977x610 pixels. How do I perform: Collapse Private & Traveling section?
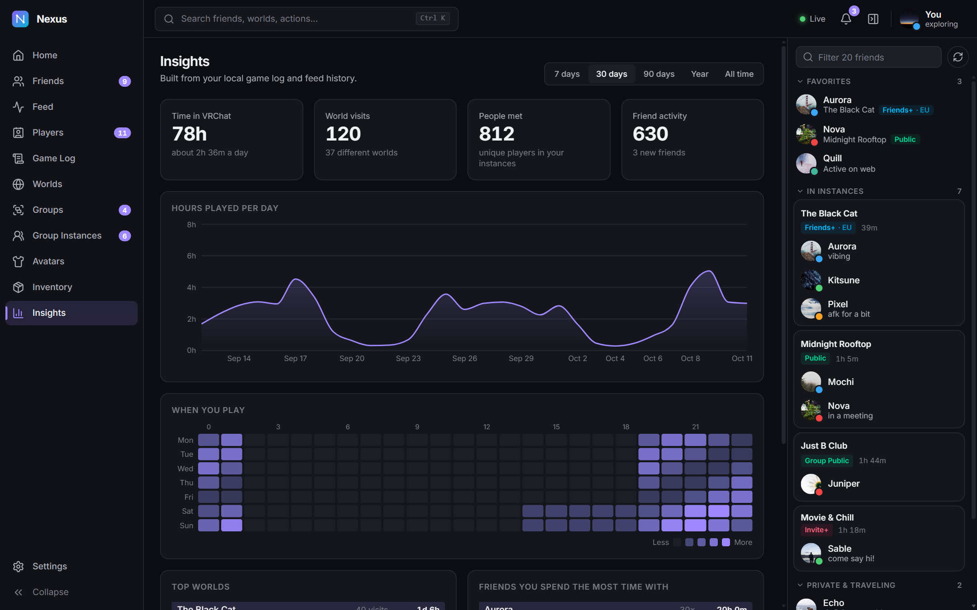[x=800, y=585]
